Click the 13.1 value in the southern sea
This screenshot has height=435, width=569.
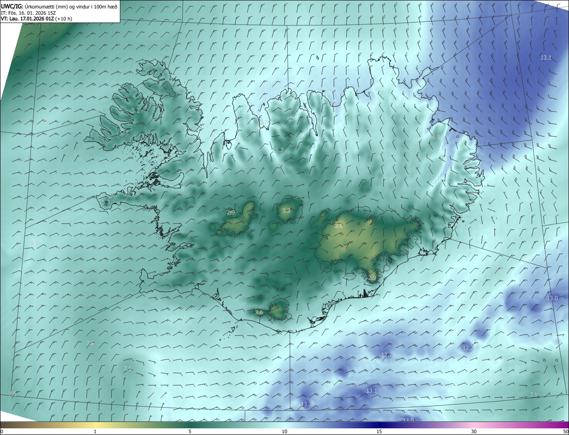pyautogui.click(x=372, y=391)
